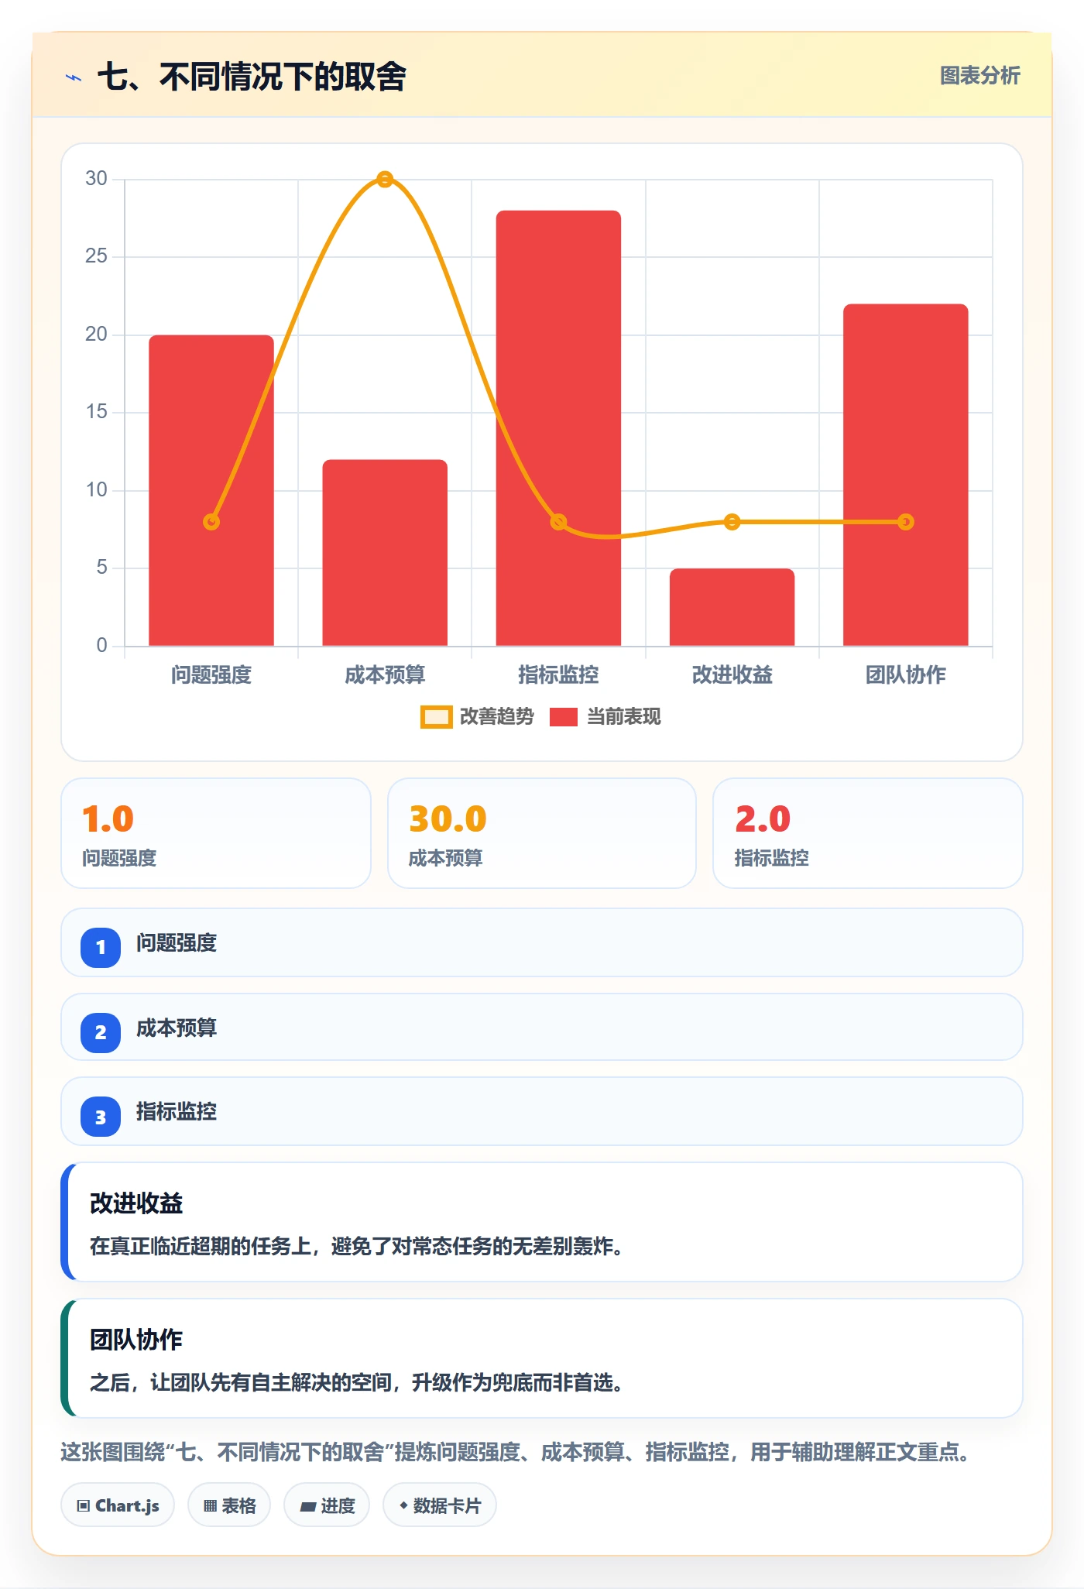This screenshot has height=1589, width=1084.
Task: Click the number 1 badge for 问题强度
Action: click(101, 947)
